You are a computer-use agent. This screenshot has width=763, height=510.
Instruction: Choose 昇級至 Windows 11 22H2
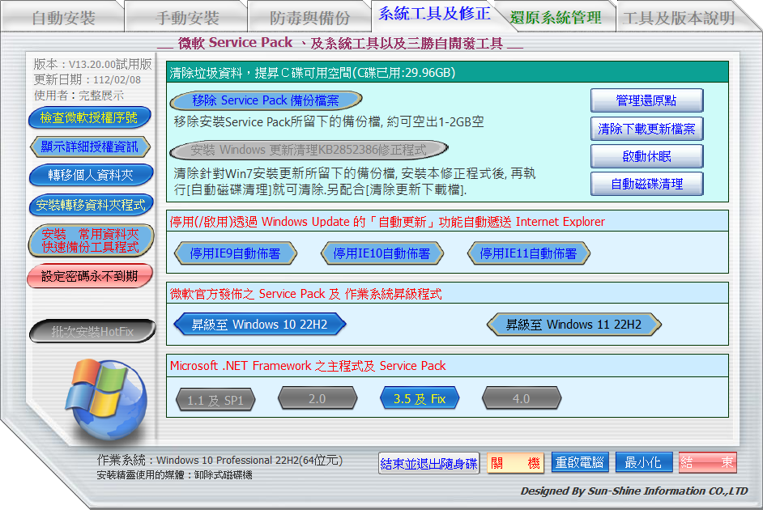573,325
